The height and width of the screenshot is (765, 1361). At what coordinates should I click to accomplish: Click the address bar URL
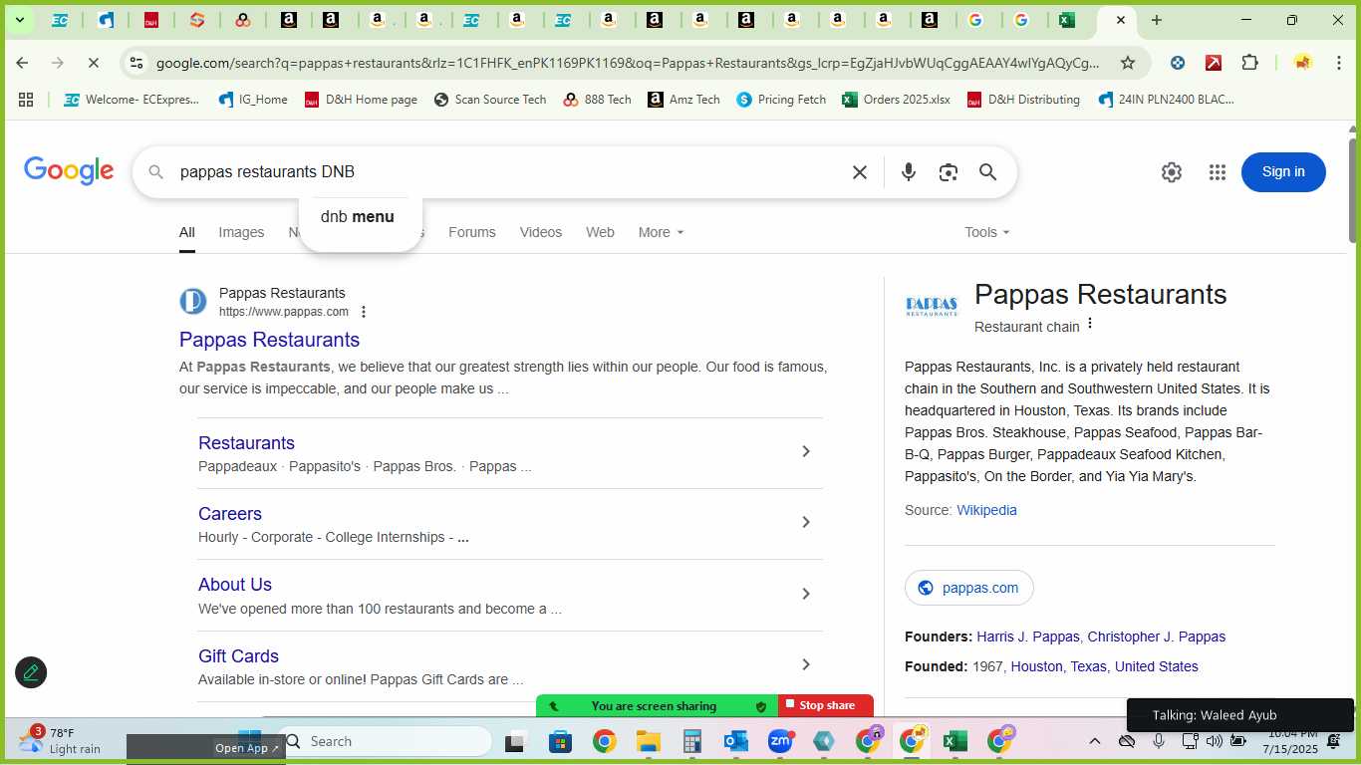(x=628, y=63)
